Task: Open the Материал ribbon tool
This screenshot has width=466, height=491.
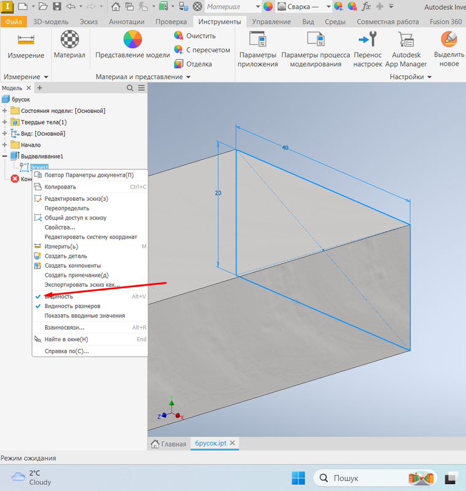Action: [x=69, y=44]
